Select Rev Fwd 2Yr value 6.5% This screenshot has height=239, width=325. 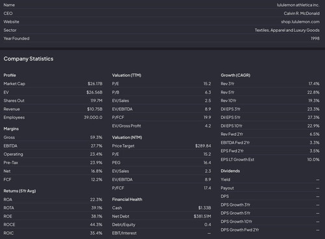[315, 134]
